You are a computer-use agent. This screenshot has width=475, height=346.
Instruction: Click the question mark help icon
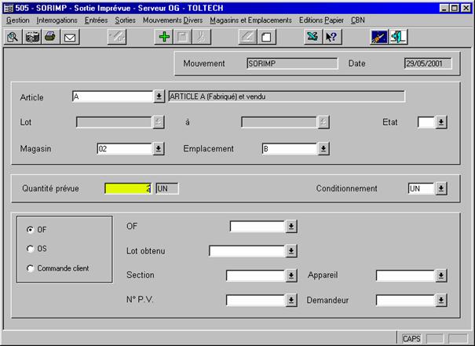[331, 37]
